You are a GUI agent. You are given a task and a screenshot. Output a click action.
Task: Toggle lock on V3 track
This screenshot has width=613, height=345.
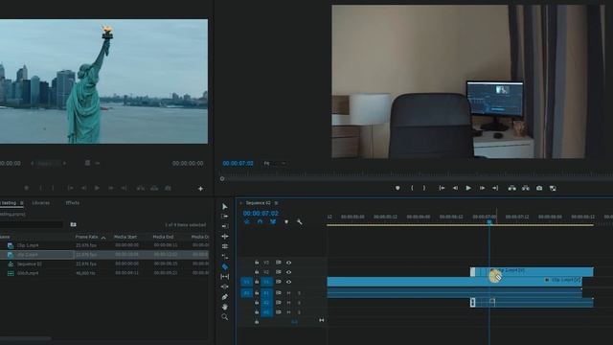click(257, 263)
